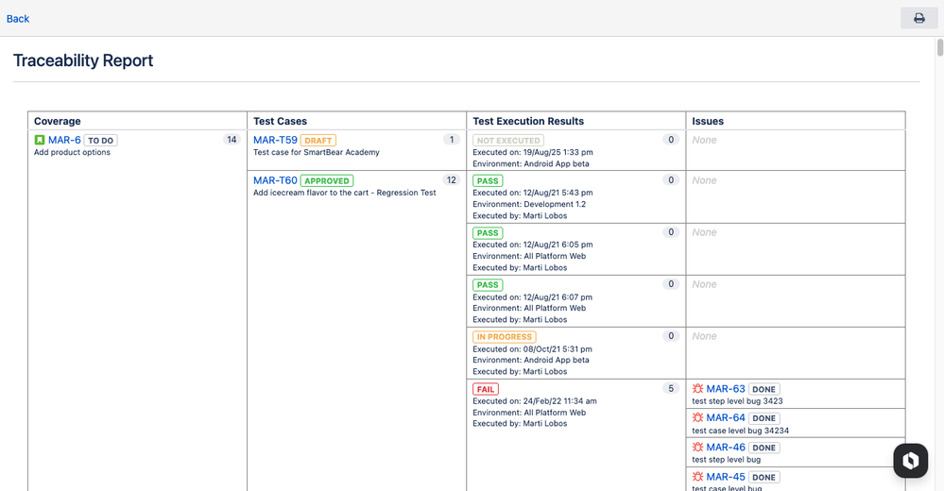Image resolution: width=944 pixels, height=491 pixels.
Task: Click the NOT EXECUTED status badge
Action: pos(507,141)
